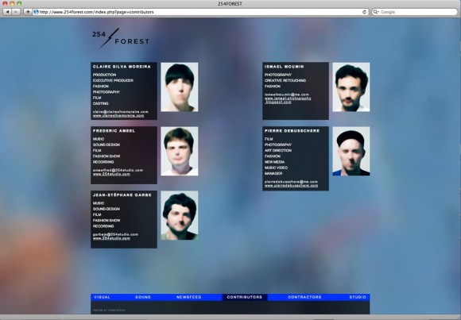The width and height of the screenshot is (461, 320).
Task: Click the Jean-Stéphane Garbe portrait thumbnail
Action: click(x=180, y=215)
